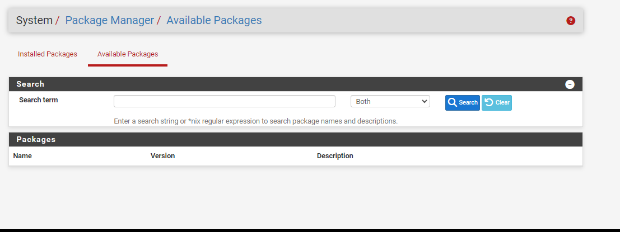Open the Package Manager breadcrumb link

coord(109,21)
